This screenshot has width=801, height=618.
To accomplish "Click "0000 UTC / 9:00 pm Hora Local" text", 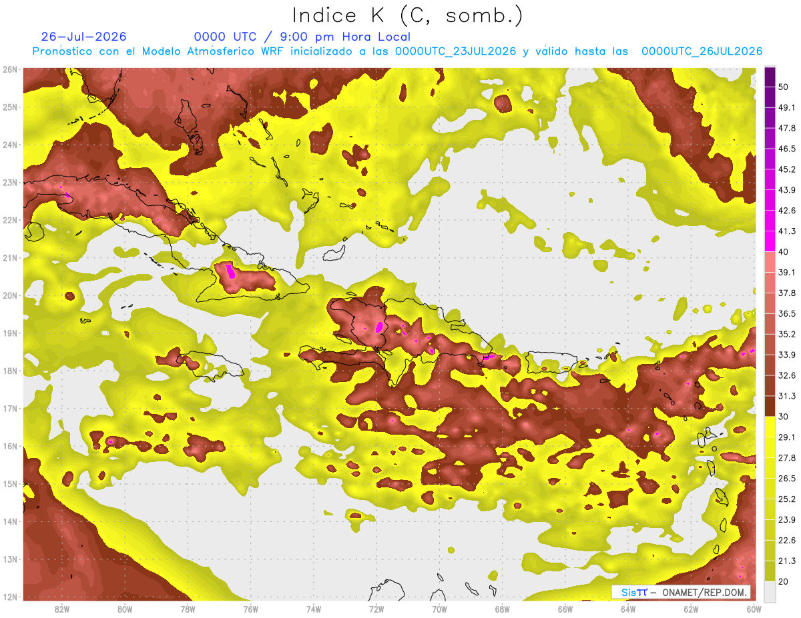I will [x=302, y=37].
